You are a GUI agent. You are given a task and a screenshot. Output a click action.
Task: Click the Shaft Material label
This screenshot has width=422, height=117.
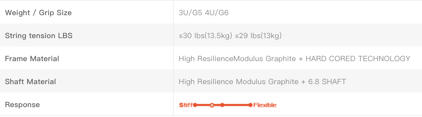(x=30, y=81)
